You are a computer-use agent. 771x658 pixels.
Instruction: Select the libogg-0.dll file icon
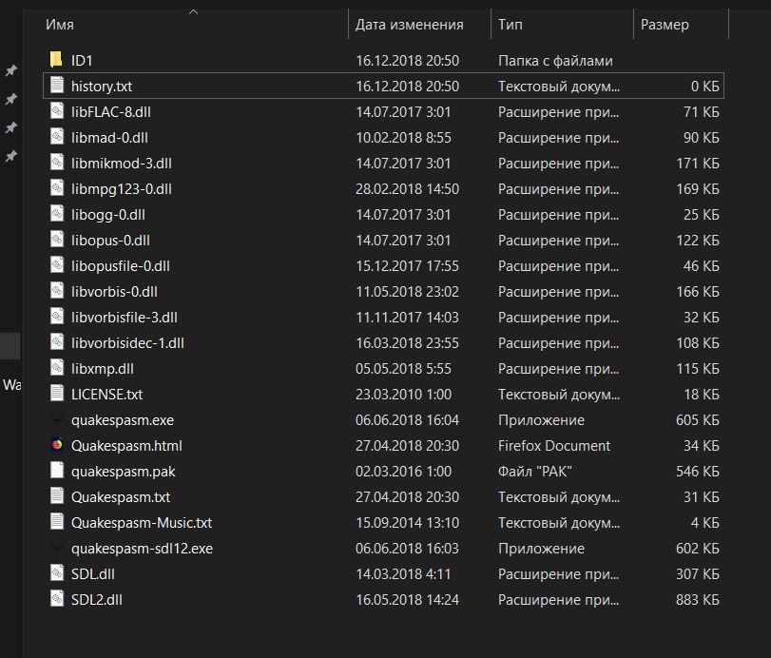pyautogui.click(x=56, y=213)
